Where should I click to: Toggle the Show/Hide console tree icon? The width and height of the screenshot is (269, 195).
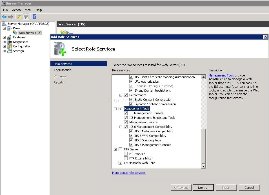(x=26, y=17)
